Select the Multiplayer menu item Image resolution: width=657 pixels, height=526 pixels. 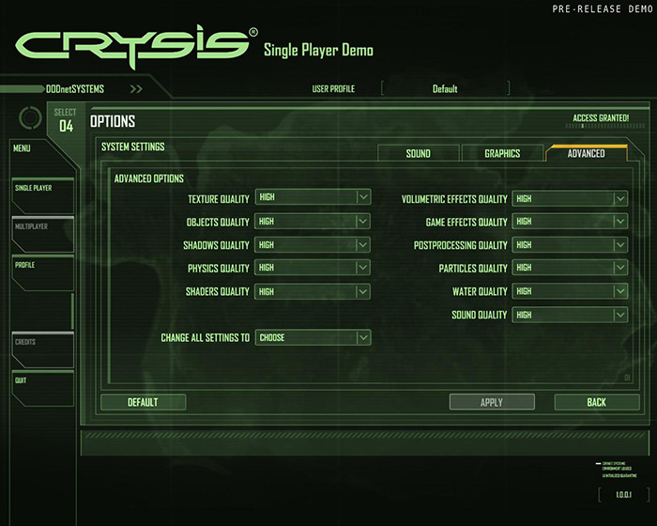coord(43,235)
